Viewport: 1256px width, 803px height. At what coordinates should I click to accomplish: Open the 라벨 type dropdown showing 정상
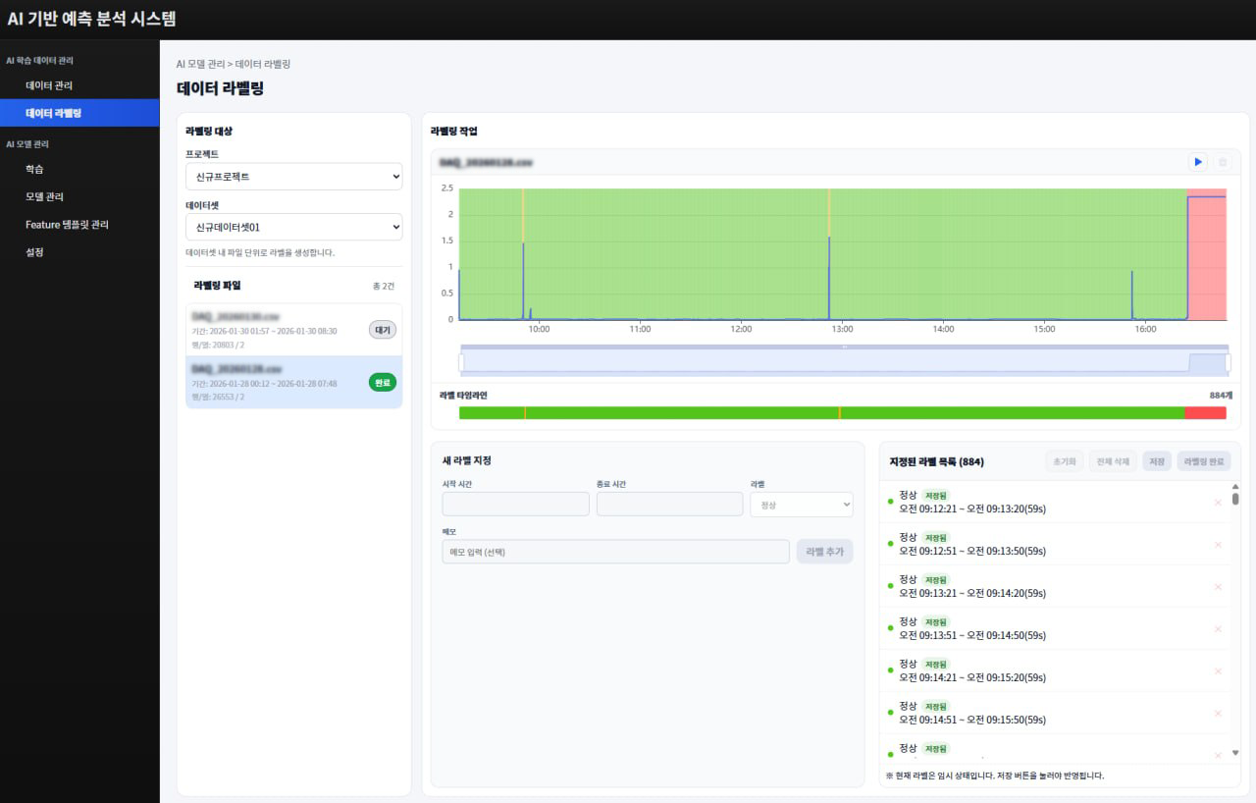coord(801,505)
